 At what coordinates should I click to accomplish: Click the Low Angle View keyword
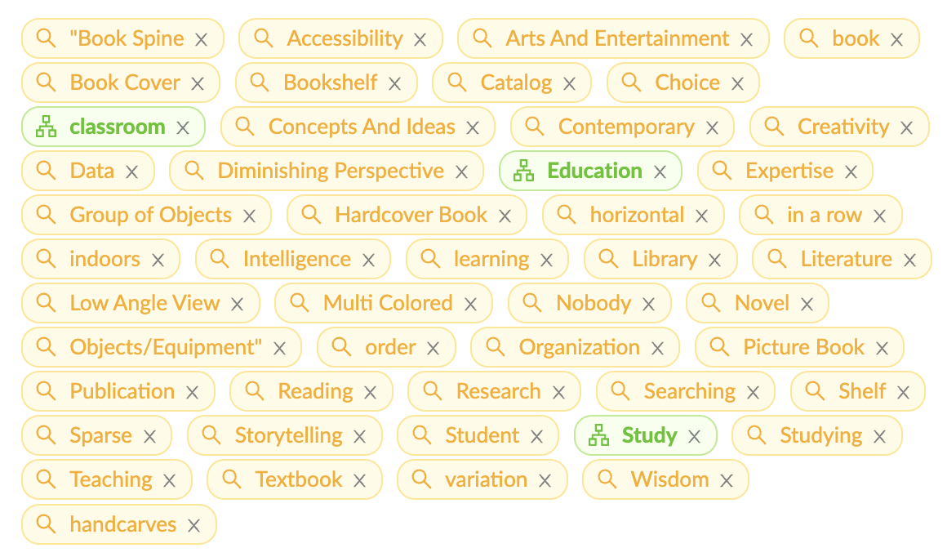[144, 303]
